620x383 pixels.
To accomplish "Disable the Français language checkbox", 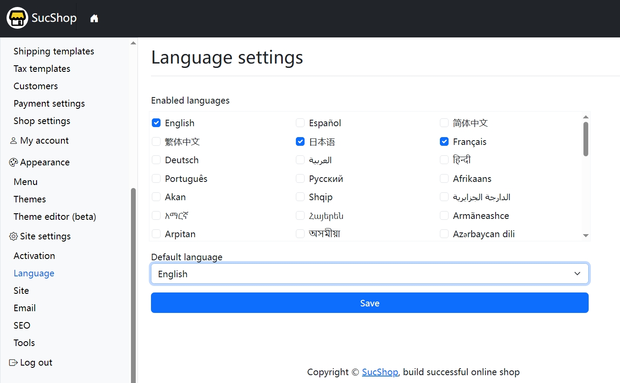I will point(444,141).
